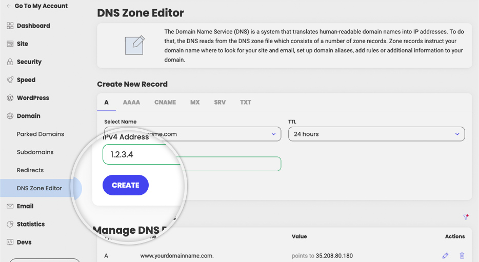Open the Site section
479x262 pixels.
(22, 44)
